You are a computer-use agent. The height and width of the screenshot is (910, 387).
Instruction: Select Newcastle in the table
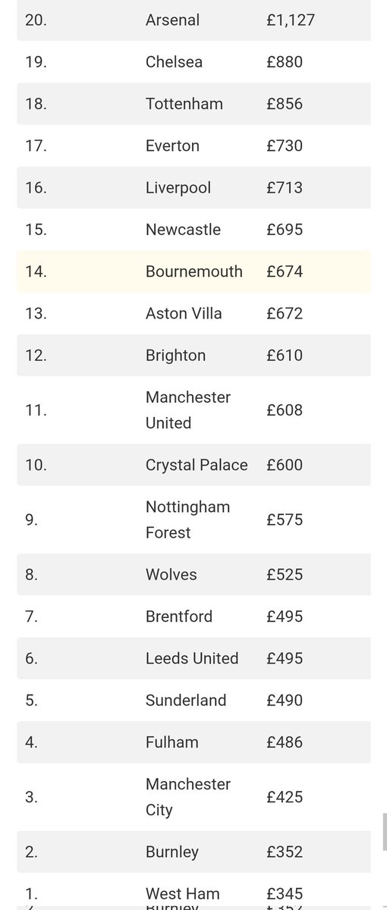[x=183, y=229]
